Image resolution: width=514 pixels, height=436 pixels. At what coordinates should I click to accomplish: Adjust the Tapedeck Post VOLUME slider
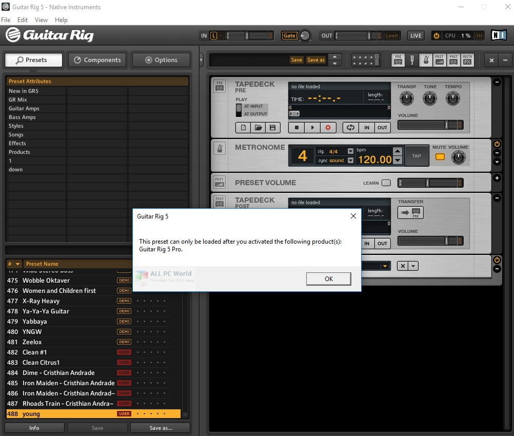[430, 241]
